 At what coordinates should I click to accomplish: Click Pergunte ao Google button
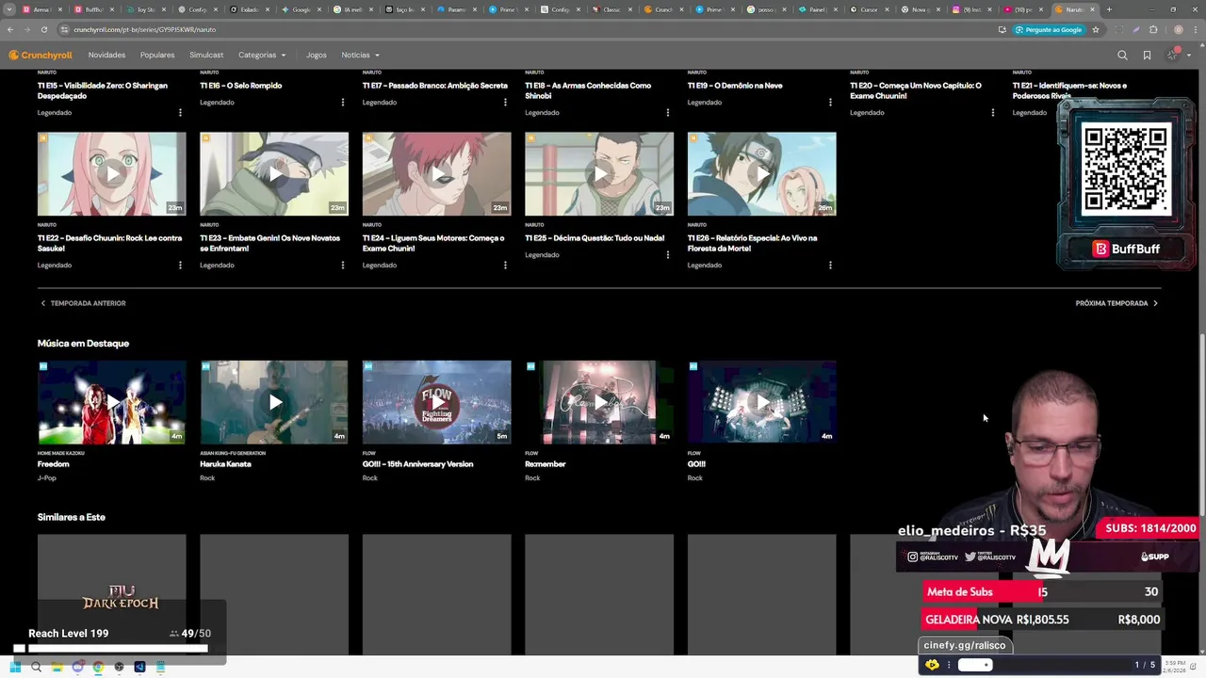(1049, 29)
